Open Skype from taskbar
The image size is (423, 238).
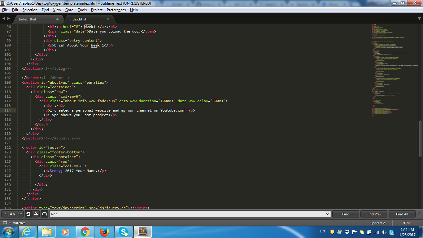pos(124,232)
